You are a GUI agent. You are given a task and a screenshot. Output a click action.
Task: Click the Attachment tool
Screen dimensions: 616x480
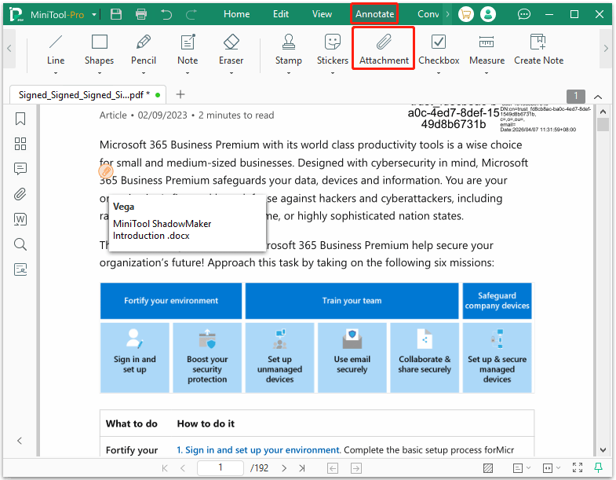point(384,49)
